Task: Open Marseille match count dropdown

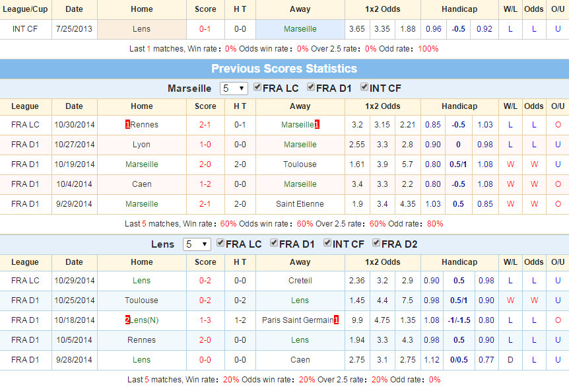Action: (234, 88)
